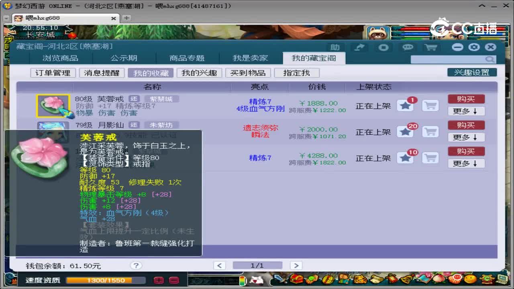Click the 朱紫坊 server tag
This screenshot has height=289, width=514.
[x=161, y=125]
